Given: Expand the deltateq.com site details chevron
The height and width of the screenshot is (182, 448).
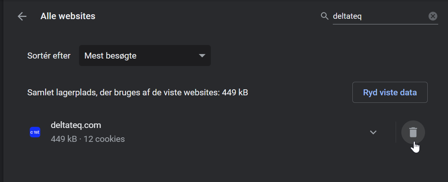Looking at the screenshot, I should tap(373, 132).
